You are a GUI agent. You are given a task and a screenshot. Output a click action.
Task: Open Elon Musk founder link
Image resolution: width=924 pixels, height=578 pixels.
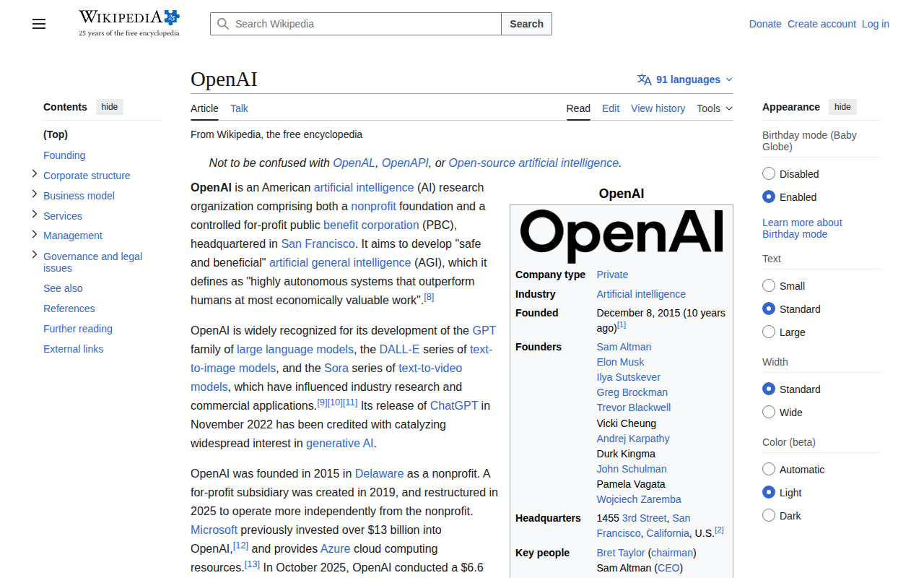(x=620, y=362)
